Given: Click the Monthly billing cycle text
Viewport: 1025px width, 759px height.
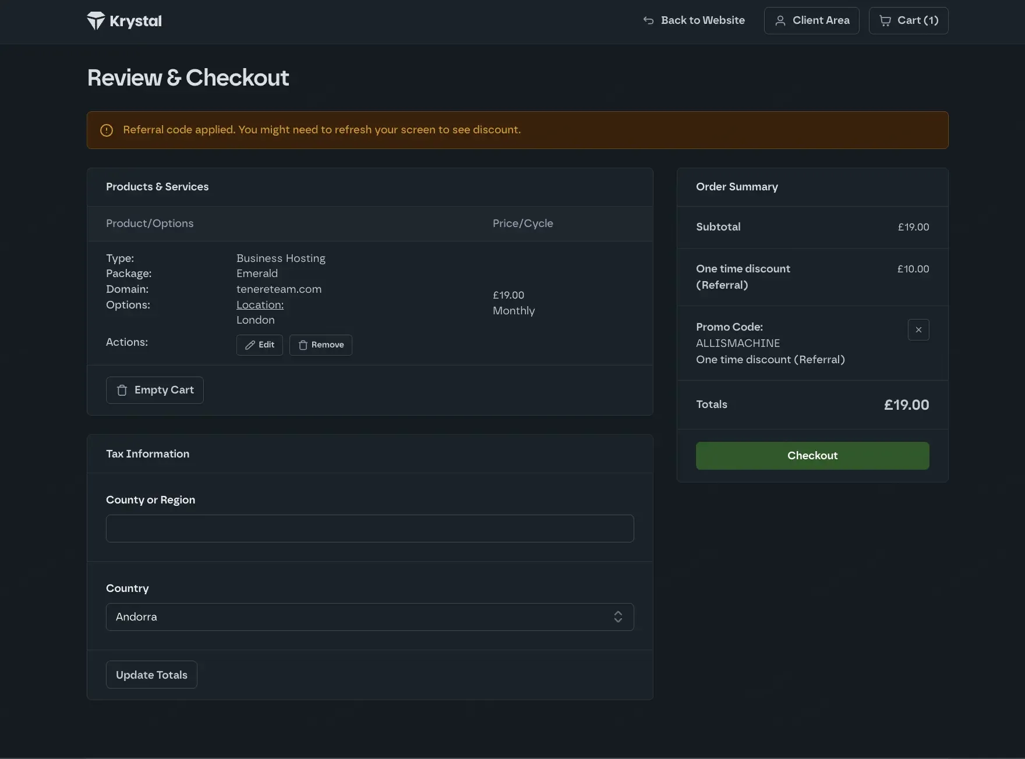Looking at the screenshot, I should 514,311.
